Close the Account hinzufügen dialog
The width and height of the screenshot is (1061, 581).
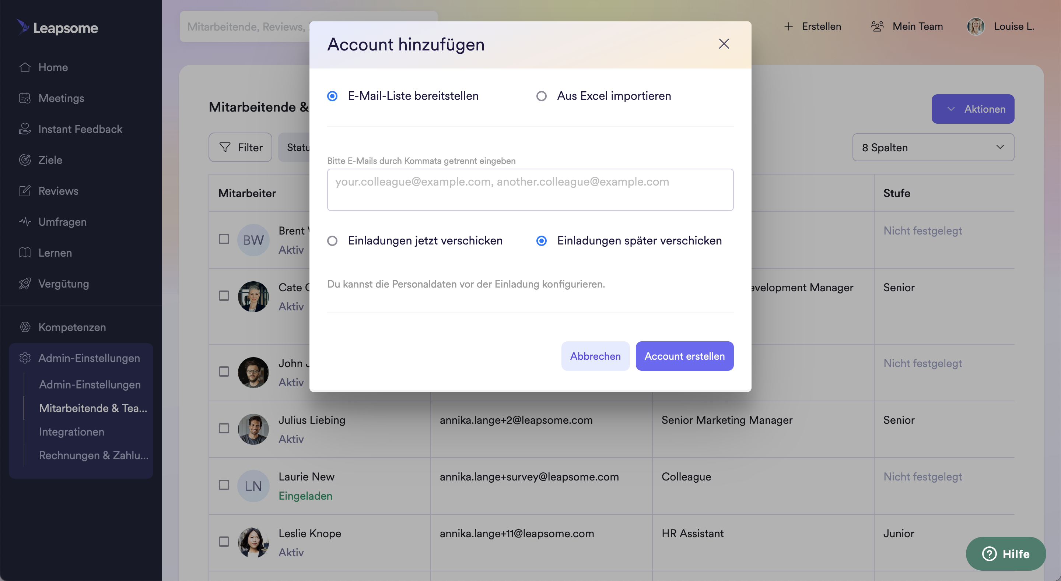[x=724, y=44]
